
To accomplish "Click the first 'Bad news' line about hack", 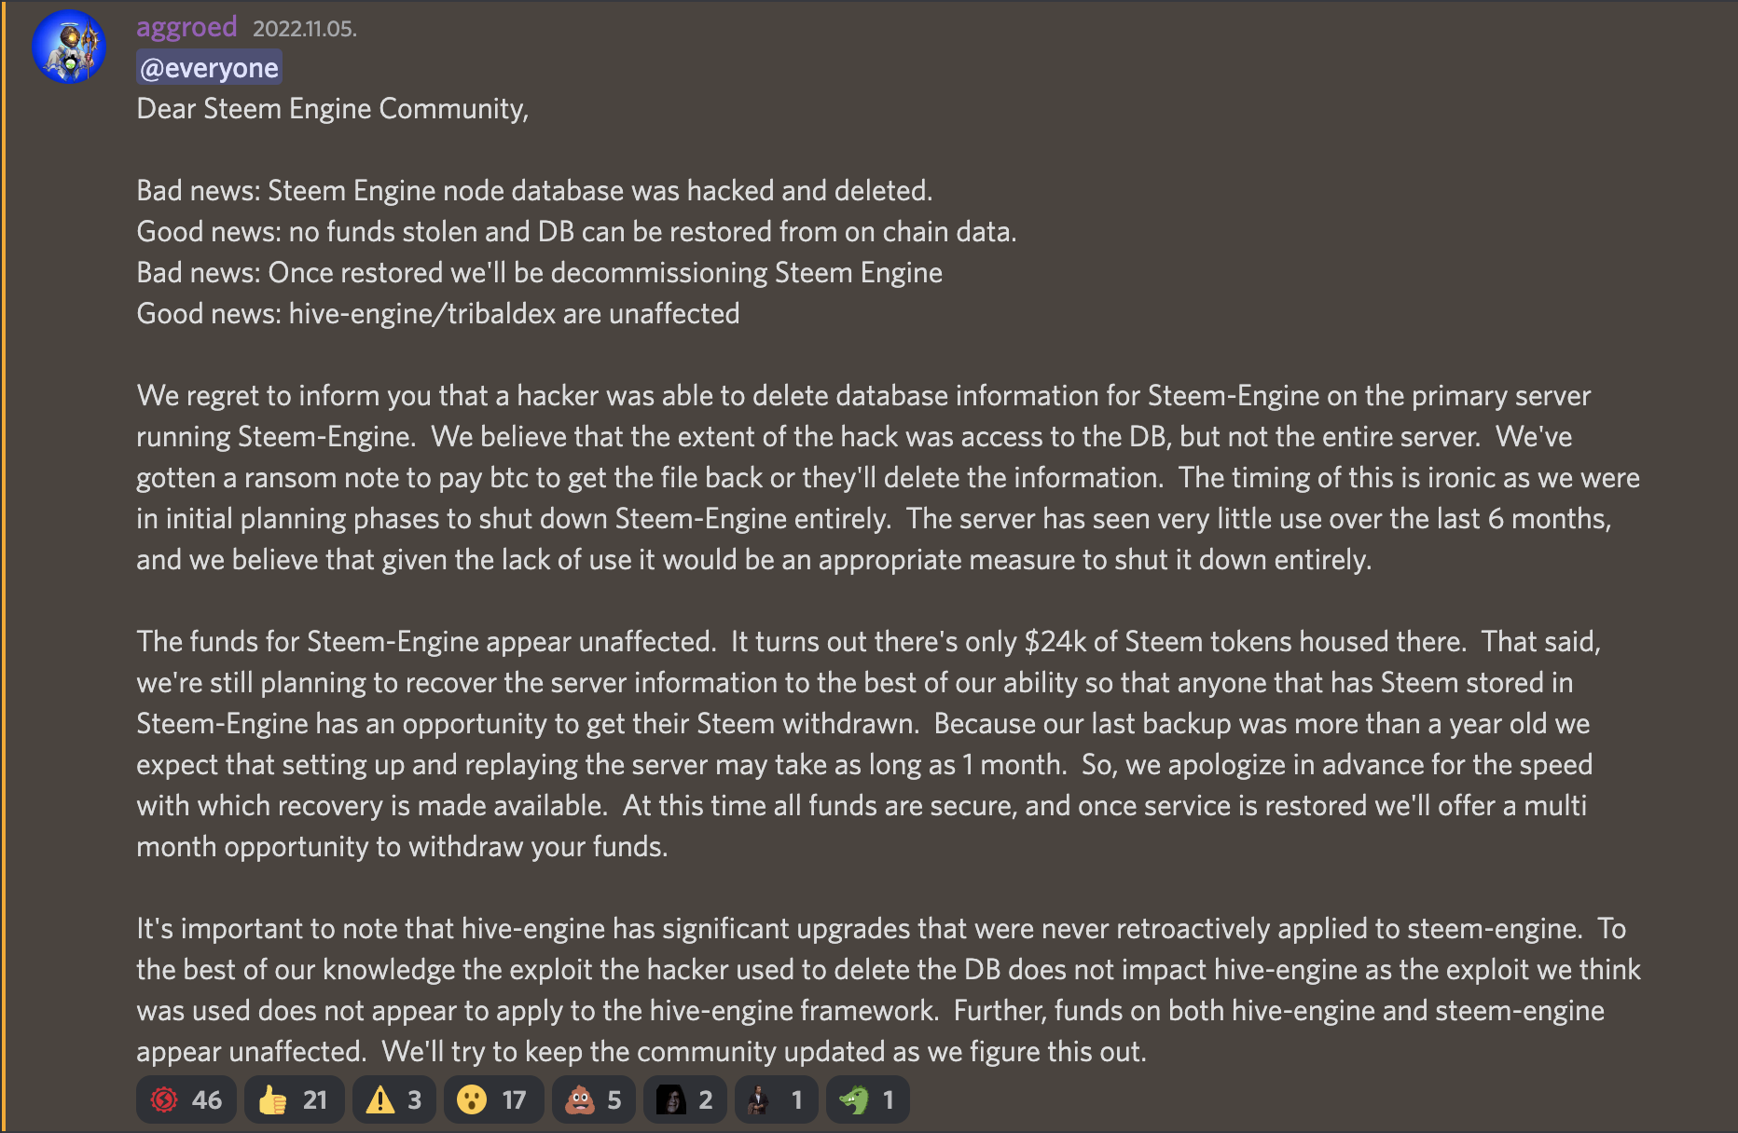I will click(533, 191).
